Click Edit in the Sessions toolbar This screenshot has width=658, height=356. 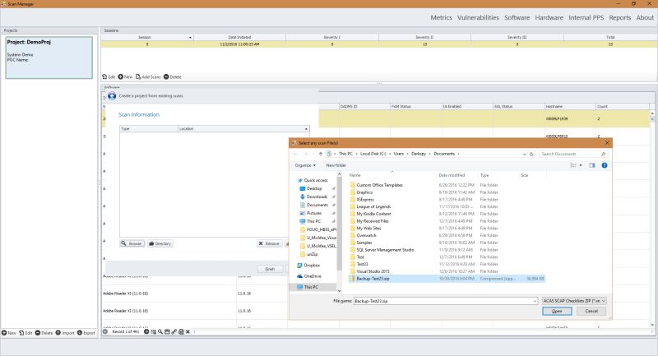point(109,76)
